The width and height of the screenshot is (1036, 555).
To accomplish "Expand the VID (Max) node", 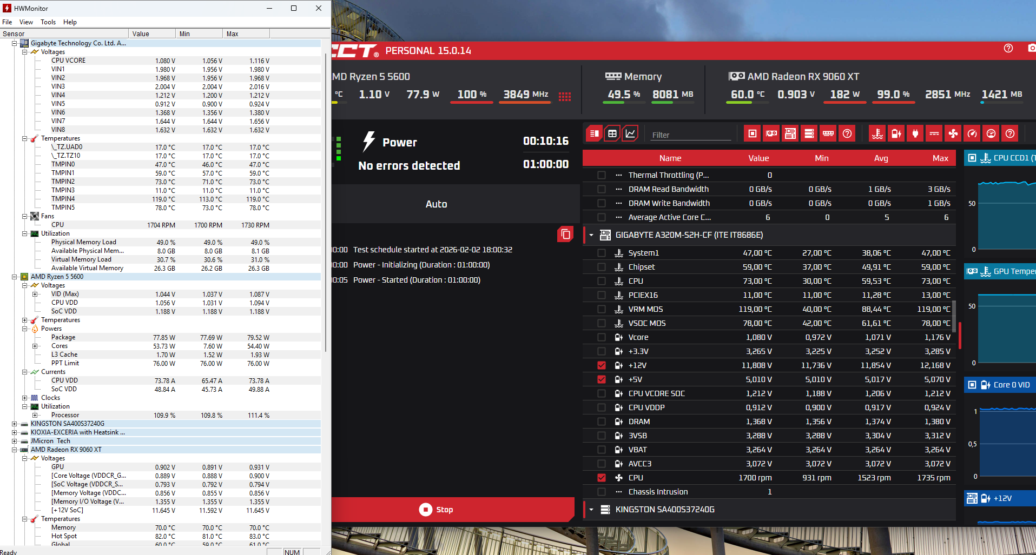I will click(x=35, y=294).
